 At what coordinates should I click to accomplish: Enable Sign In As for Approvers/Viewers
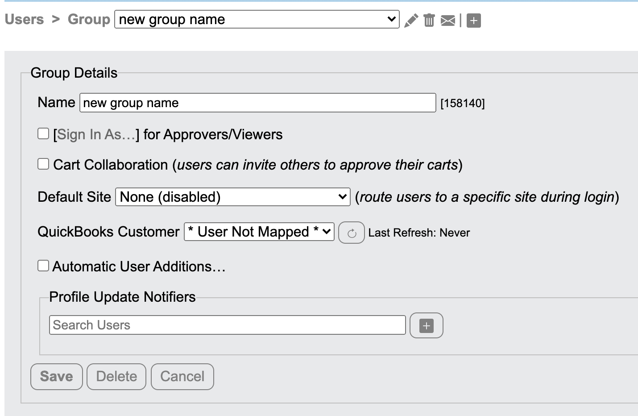(43, 133)
